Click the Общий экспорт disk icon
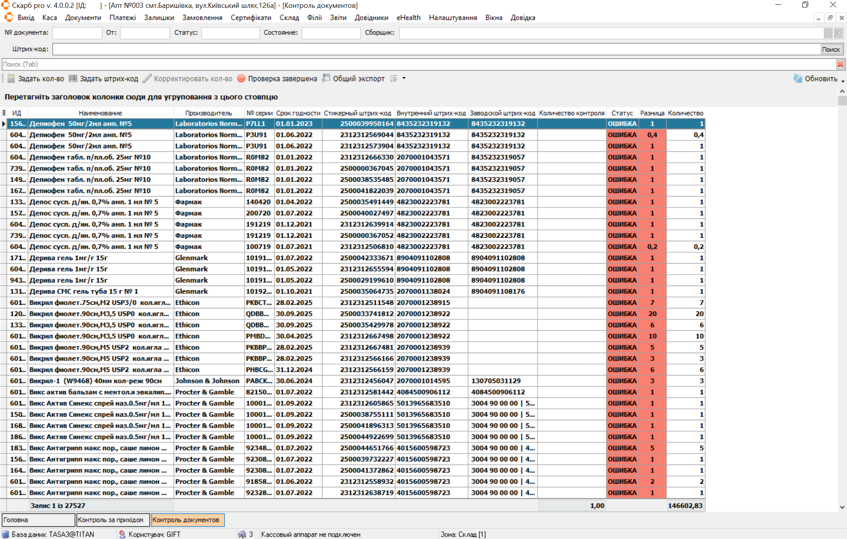 (326, 78)
